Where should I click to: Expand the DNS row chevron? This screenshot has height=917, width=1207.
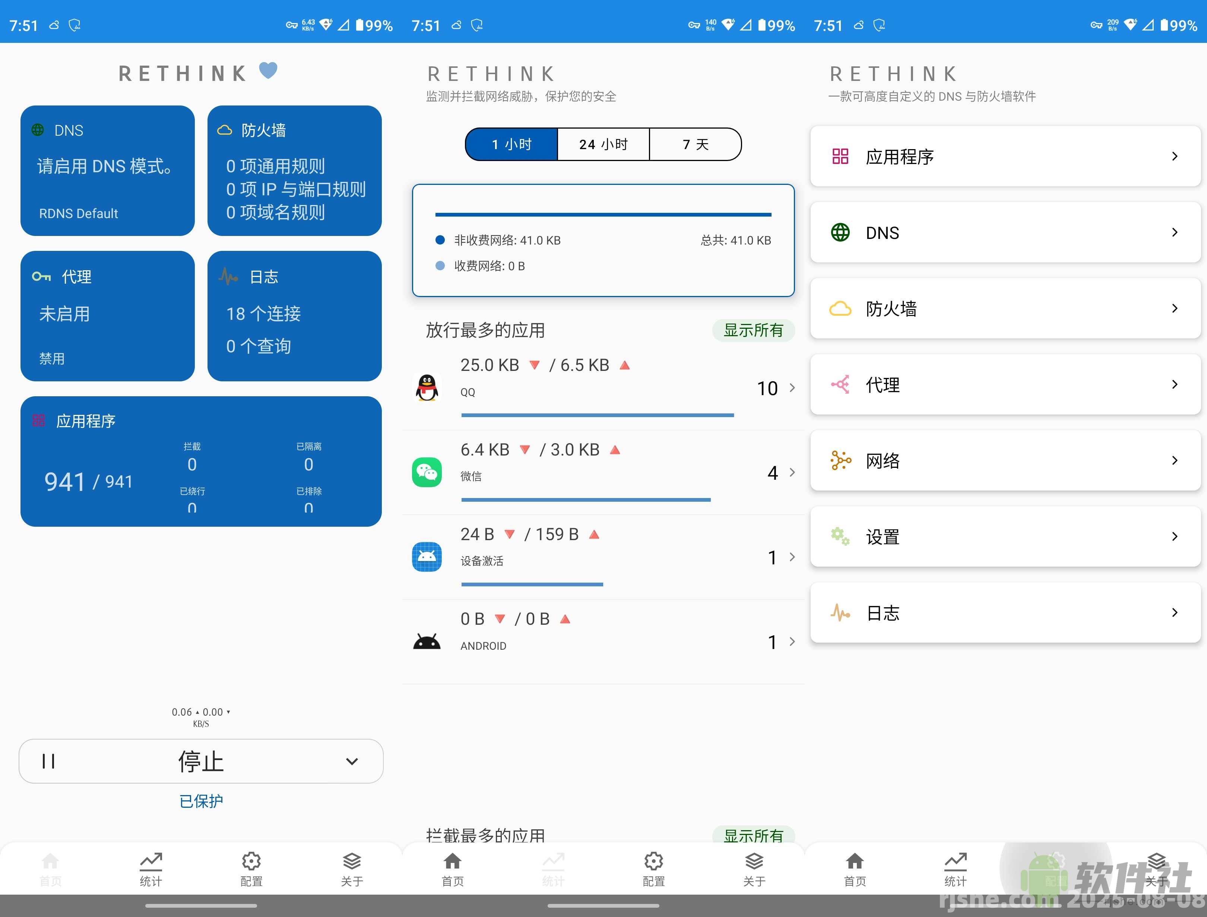[x=1174, y=232]
